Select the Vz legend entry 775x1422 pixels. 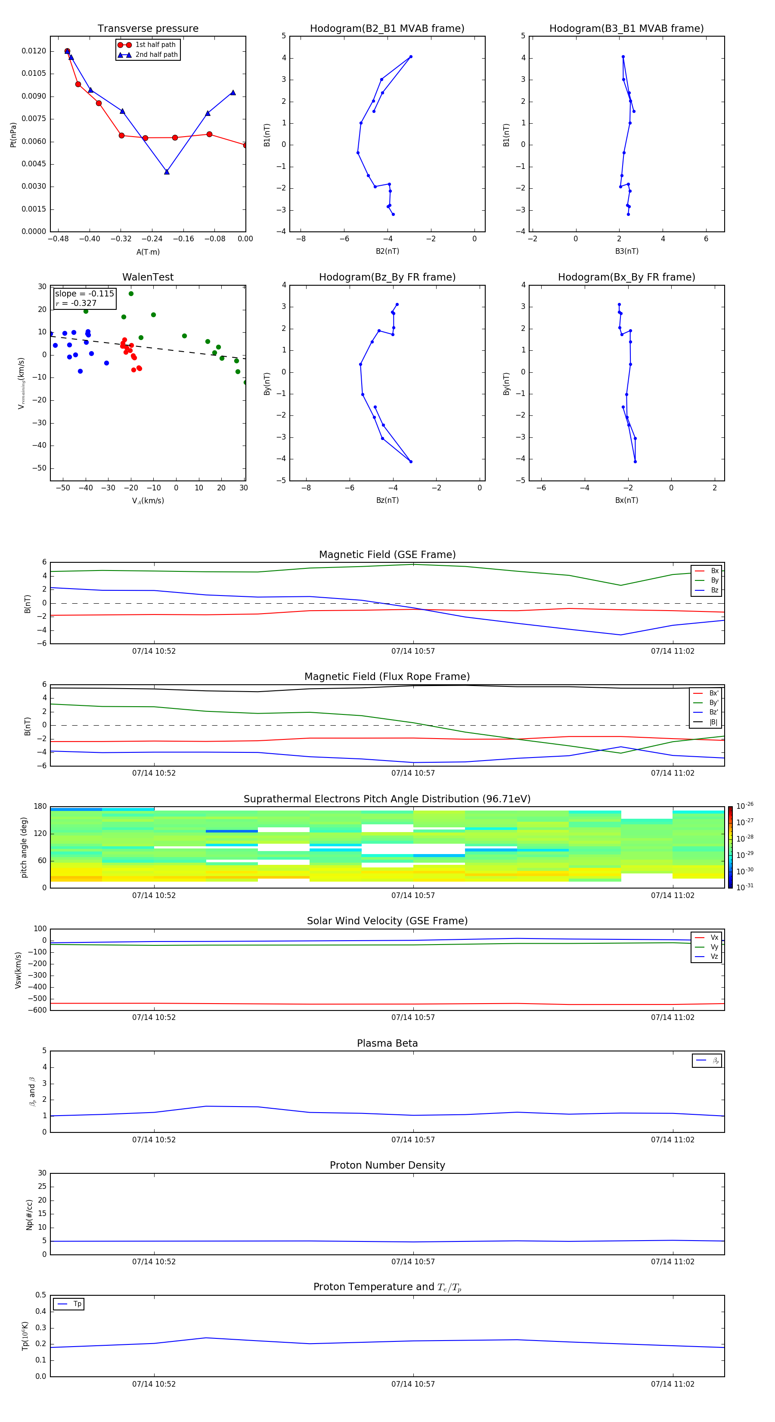click(707, 956)
